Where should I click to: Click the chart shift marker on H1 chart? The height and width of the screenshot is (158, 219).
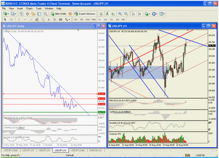188,30
